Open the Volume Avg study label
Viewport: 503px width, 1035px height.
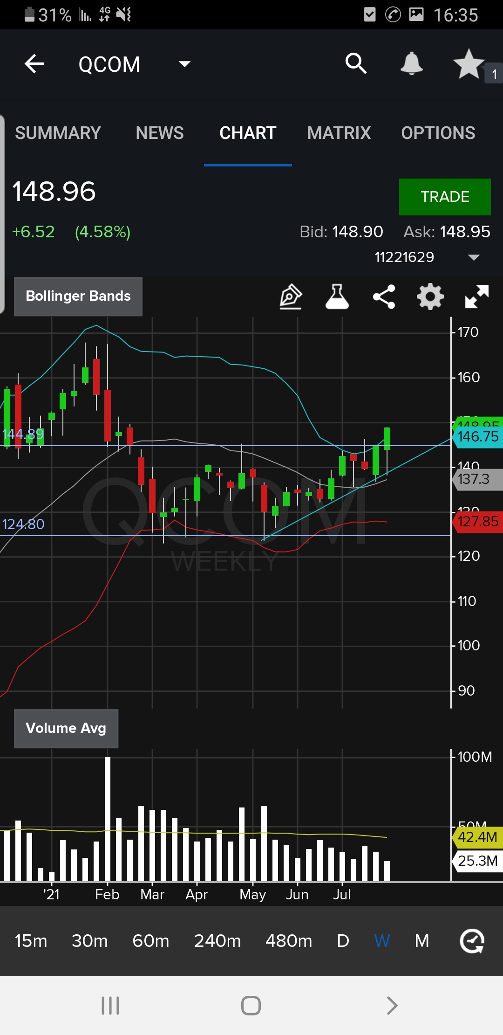pos(66,729)
